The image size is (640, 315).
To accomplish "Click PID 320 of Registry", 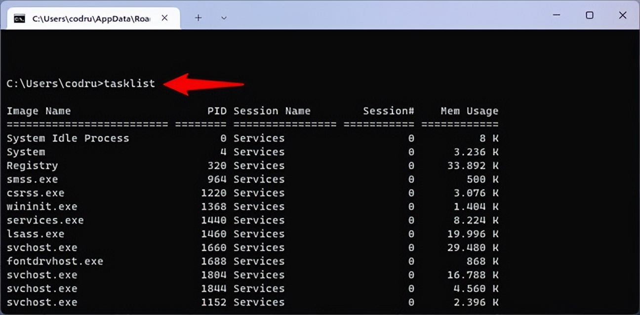I will click(x=217, y=165).
